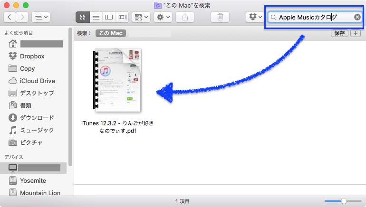Zoom the Finder window with green button
The width and height of the screenshot is (366, 207).
point(26,5)
